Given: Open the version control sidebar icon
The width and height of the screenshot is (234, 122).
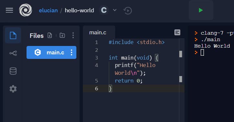Looking at the screenshot, I should point(13,53).
